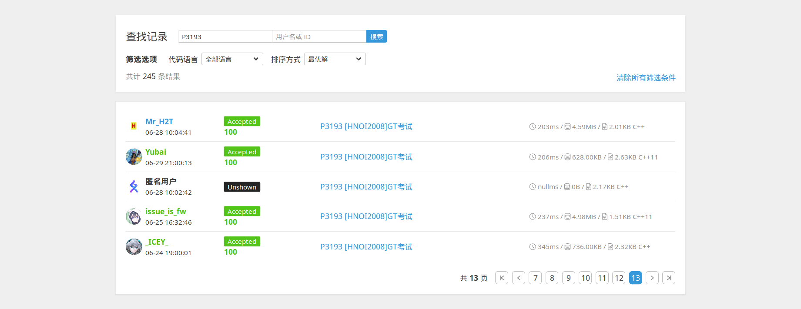Click the Unshown status badge
This screenshot has height=309, width=801.
point(242,187)
